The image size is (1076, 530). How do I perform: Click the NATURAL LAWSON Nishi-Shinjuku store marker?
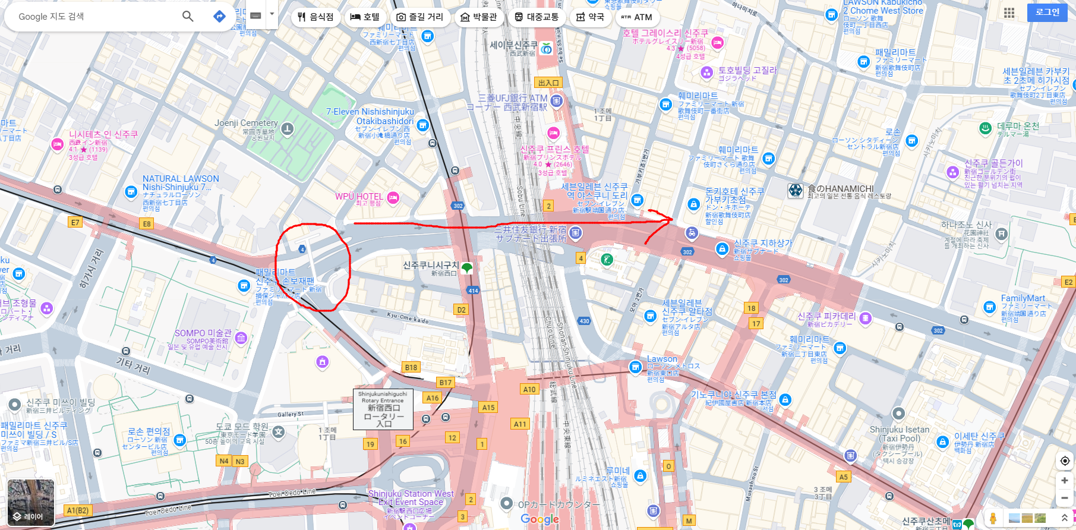pos(131,192)
